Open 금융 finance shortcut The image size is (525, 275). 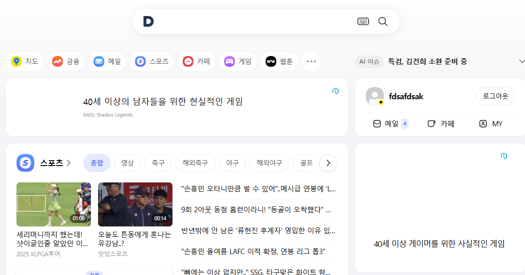pyautogui.click(x=66, y=61)
